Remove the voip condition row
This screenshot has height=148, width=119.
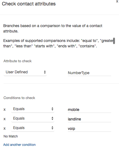(5, 128)
